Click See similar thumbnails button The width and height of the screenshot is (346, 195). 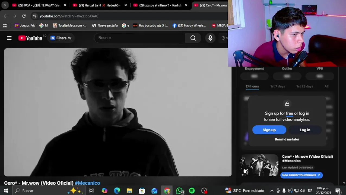pos(301,175)
